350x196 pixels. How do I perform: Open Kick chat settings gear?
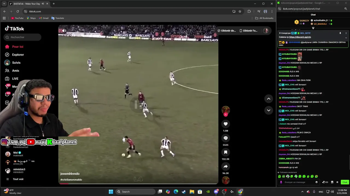(x=337, y=182)
